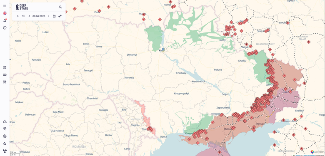Viewport: 325px width, 156px height.
Task: Open the calendar date picker icon
Action: (x=54, y=16)
